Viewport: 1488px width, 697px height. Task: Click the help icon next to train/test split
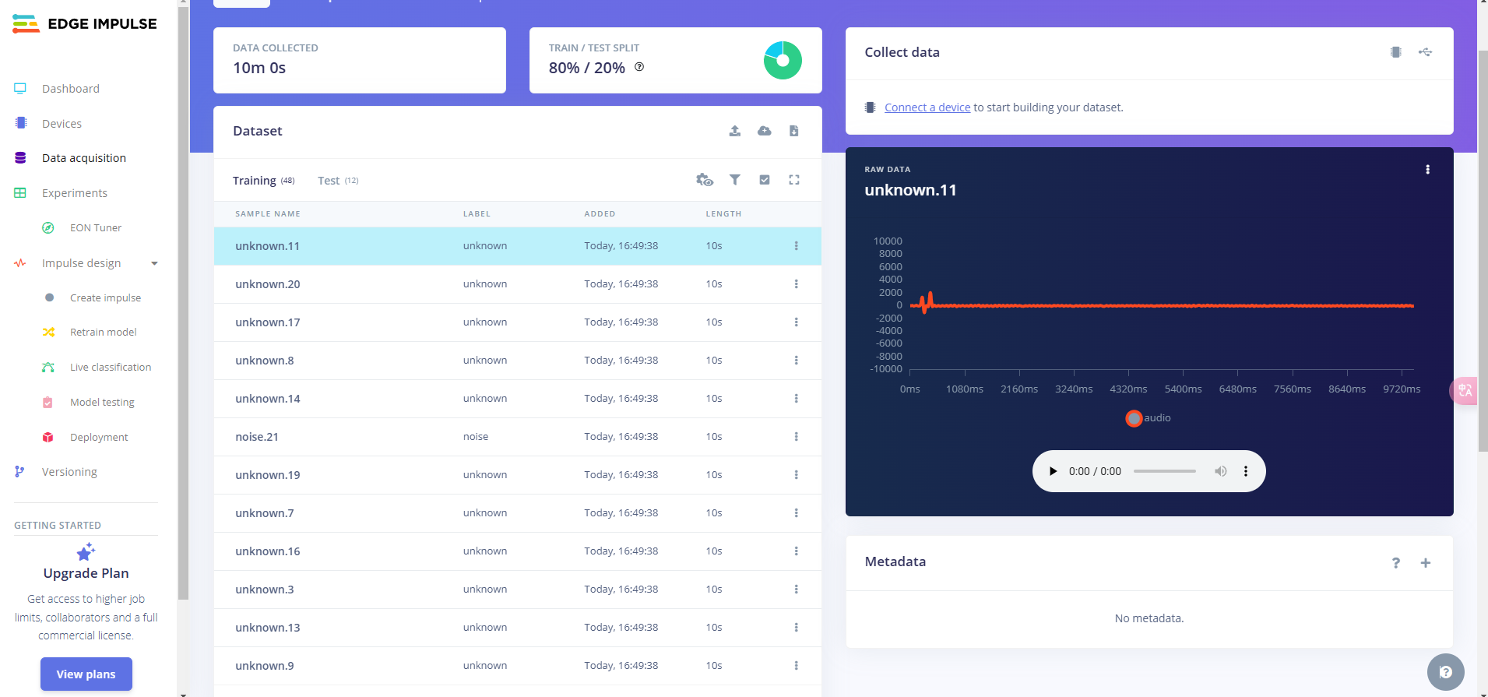pos(639,67)
